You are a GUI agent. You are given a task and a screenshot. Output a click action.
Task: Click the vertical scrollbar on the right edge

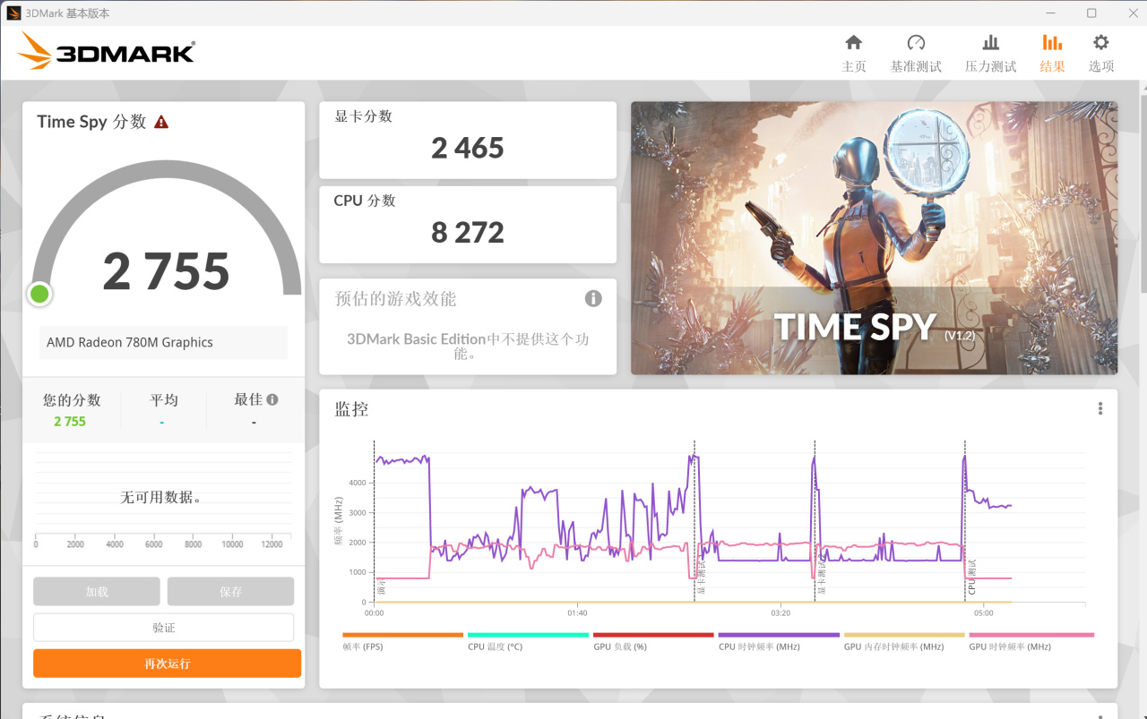point(1143,193)
